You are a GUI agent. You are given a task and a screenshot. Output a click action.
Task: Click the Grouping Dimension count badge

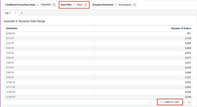(135, 5)
